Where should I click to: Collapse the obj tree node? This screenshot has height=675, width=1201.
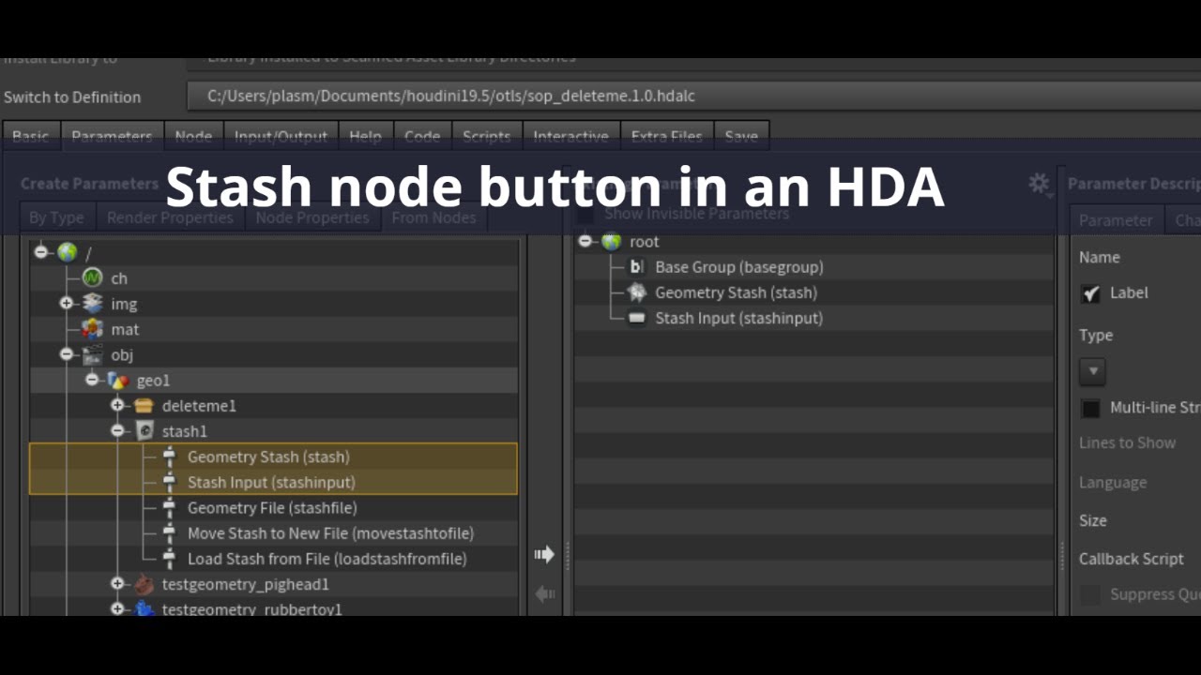coord(66,354)
